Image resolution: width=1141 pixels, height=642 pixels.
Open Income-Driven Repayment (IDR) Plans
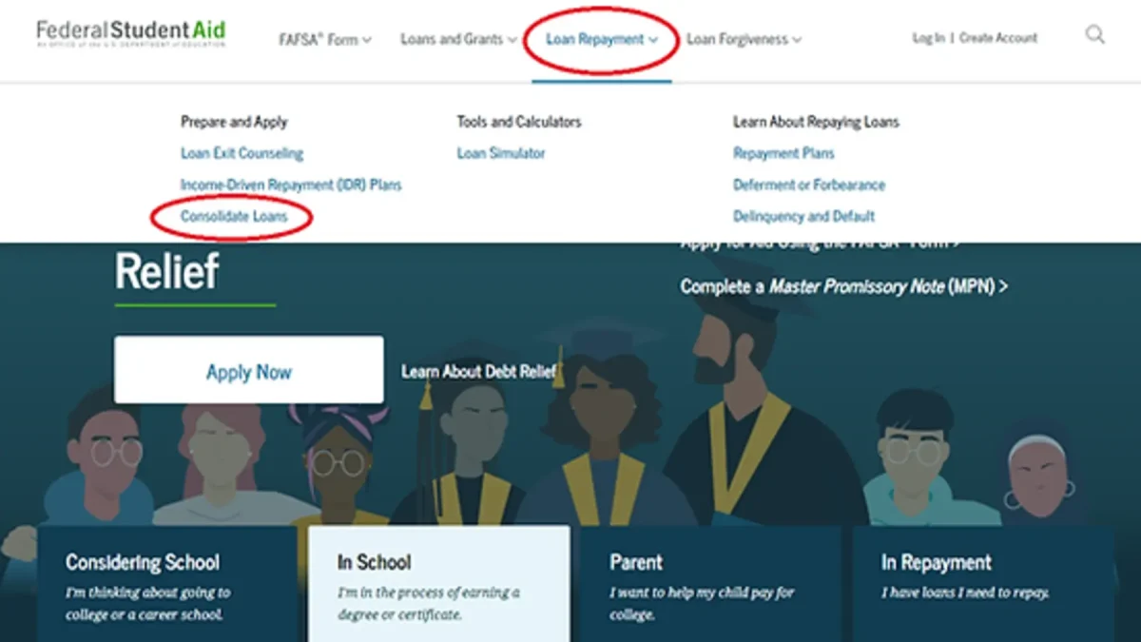tap(291, 185)
